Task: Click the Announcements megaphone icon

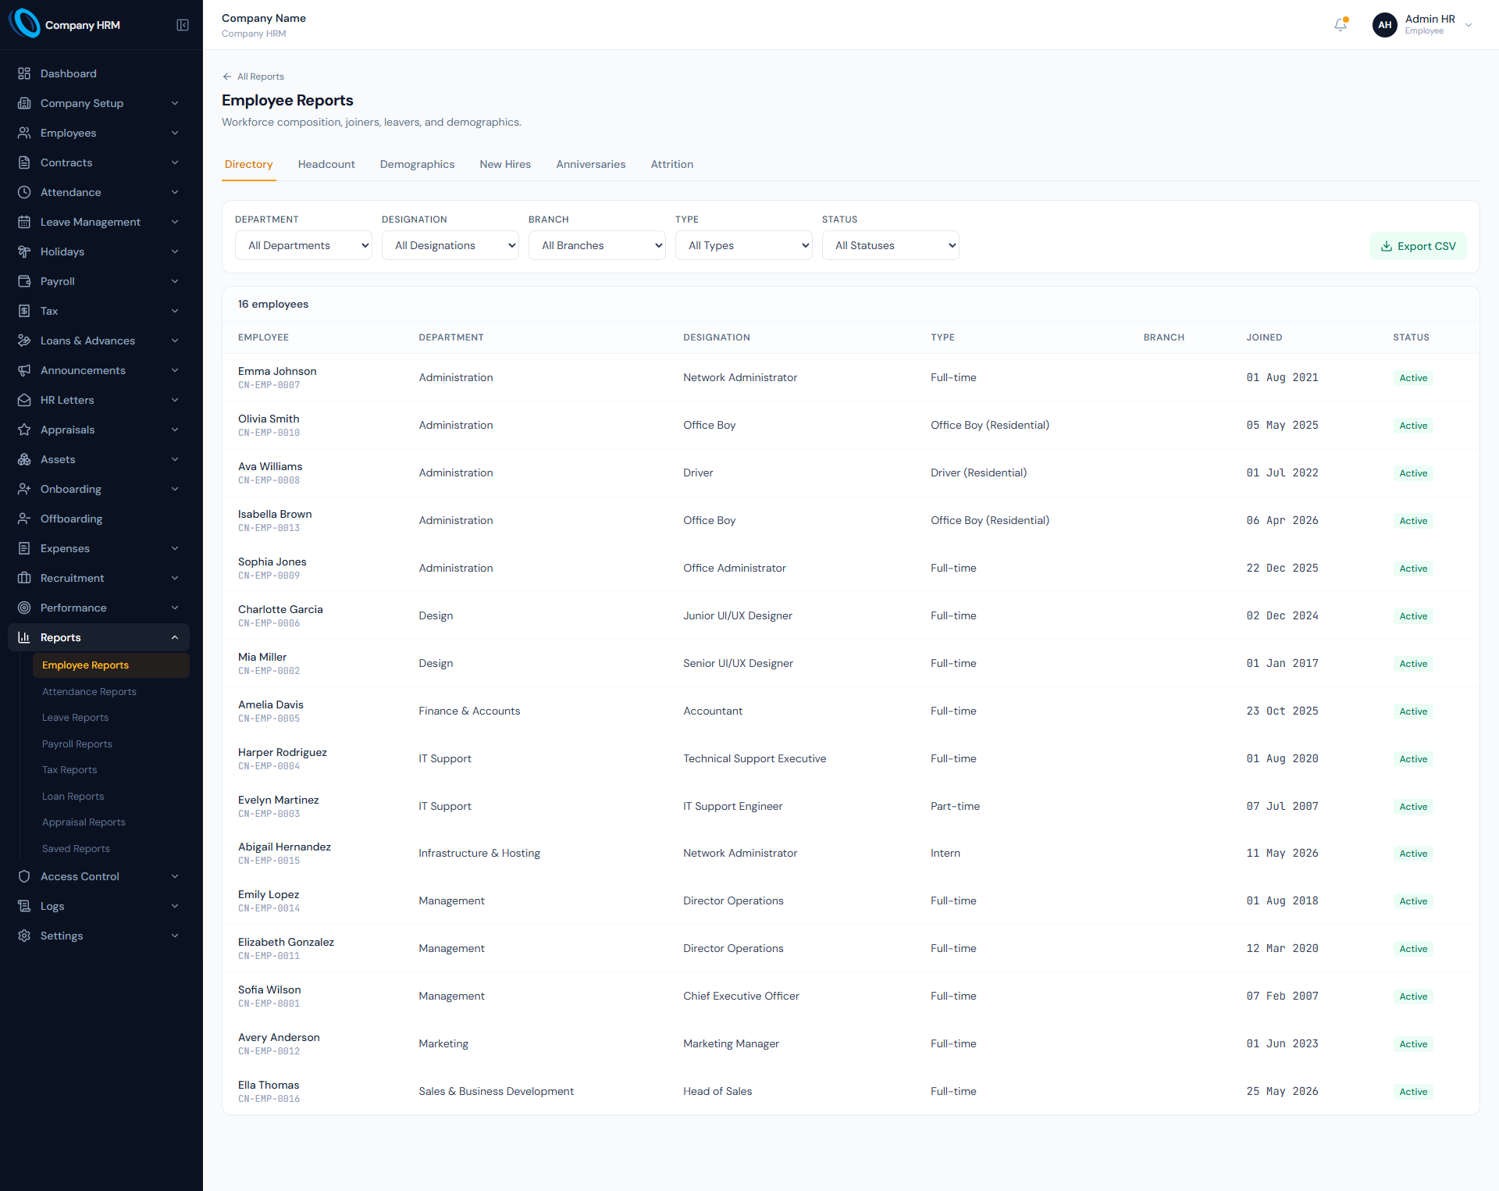Action: [24, 370]
